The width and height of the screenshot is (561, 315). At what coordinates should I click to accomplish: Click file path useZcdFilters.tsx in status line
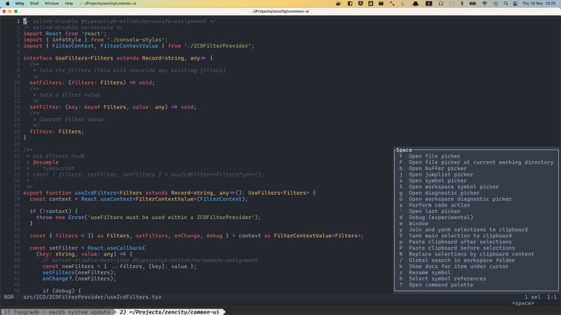(x=93, y=297)
